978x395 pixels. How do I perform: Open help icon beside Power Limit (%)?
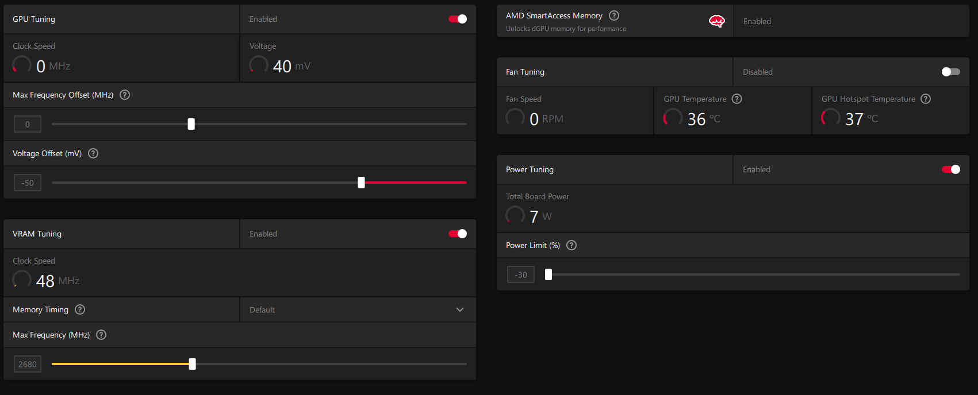click(x=572, y=245)
